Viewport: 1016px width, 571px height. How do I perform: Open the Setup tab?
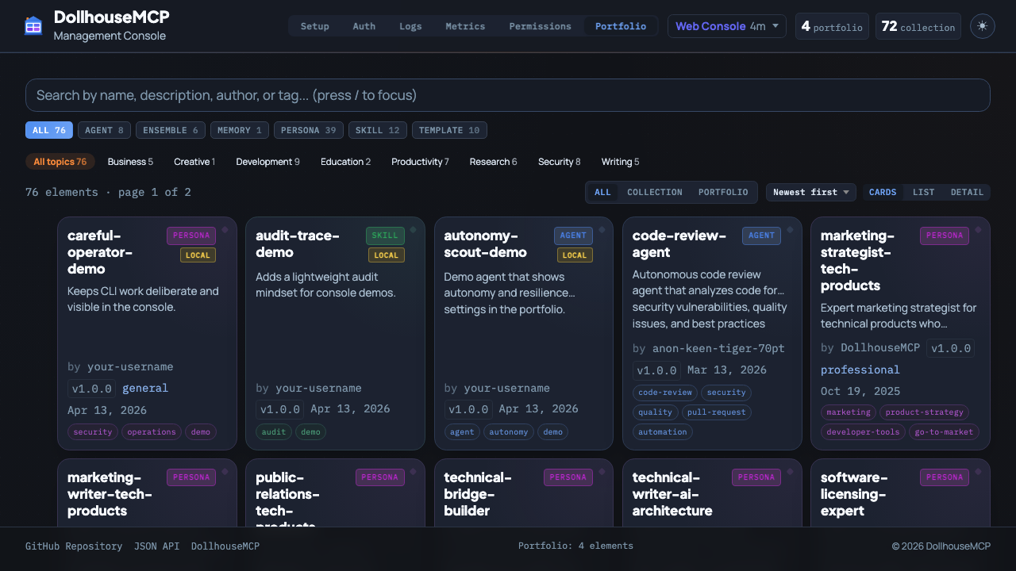[315, 26]
